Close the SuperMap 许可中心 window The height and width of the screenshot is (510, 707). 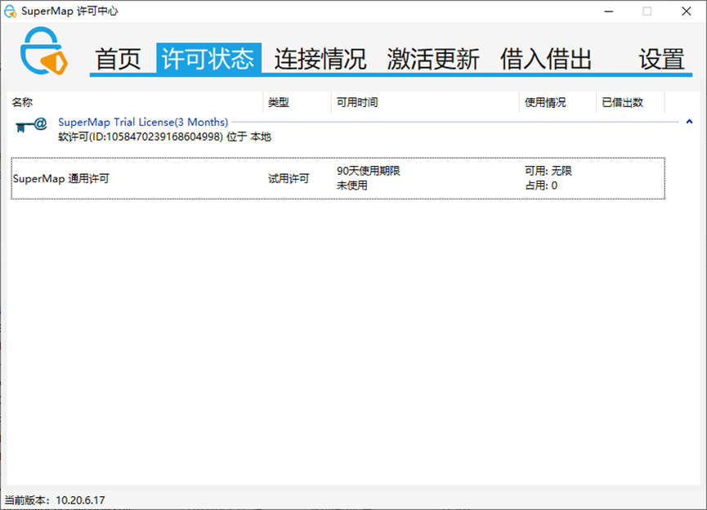coord(687,11)
